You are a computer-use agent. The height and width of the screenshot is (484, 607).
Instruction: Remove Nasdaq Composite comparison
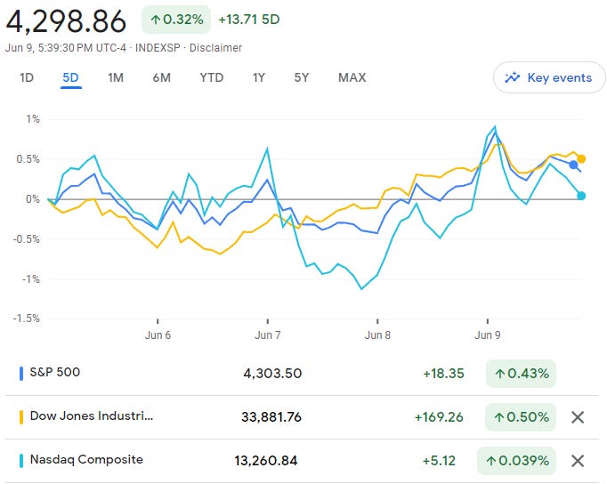coord(578,461)
